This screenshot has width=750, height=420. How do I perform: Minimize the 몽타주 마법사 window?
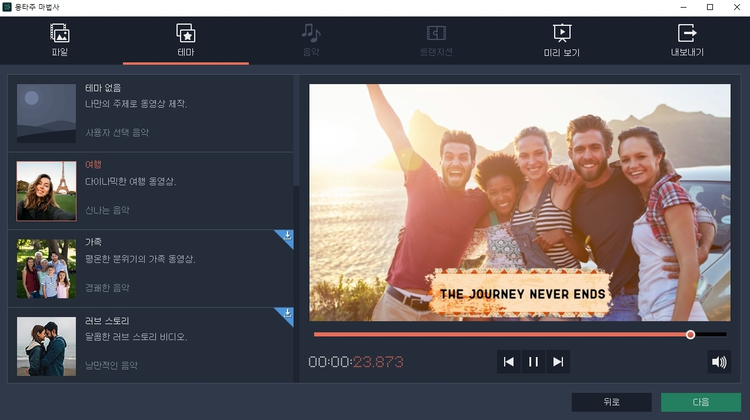click(683, 8)
